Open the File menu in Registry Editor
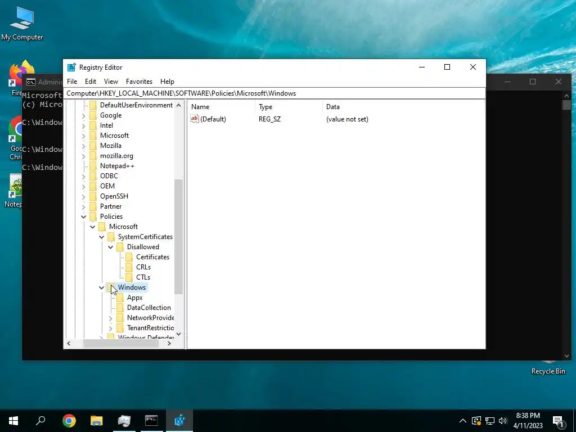Image resolution: width=576 pixels, height=432 pixels. (x=72, y=82)
